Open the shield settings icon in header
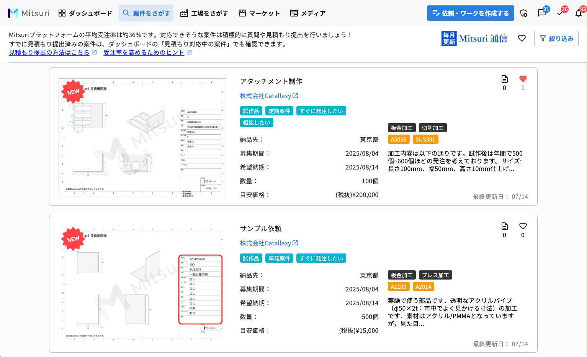587x357 pixels. click(524, 13)
